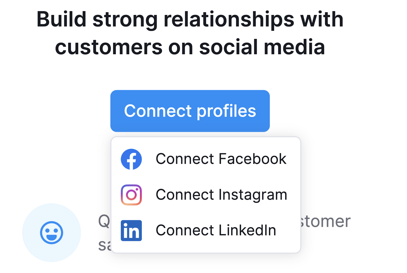The width and height of the screenshot is (407, 273).
Task: Pick Connect LinkedIn from the dropdown
Action: 215,230
